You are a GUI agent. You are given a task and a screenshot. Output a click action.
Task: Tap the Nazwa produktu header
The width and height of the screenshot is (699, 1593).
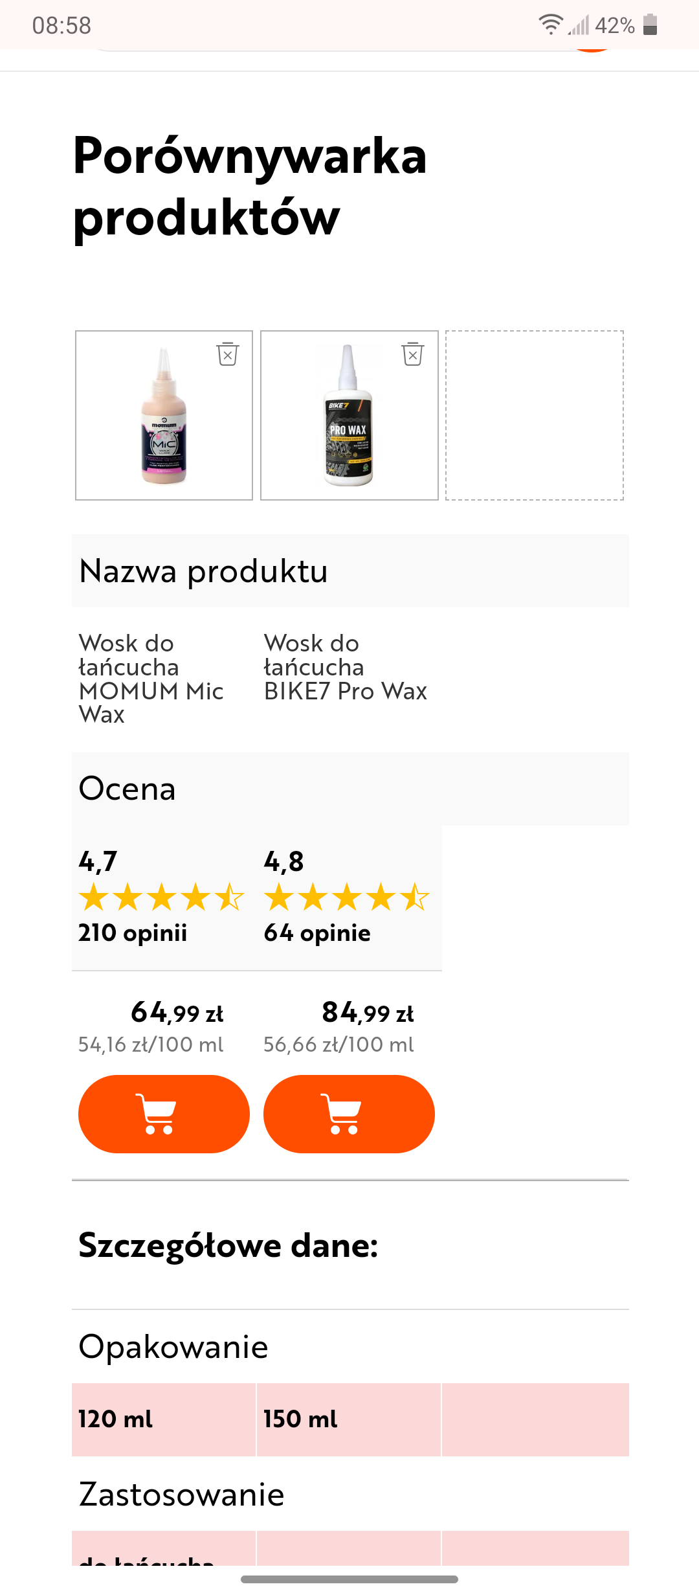pos(203,571)
